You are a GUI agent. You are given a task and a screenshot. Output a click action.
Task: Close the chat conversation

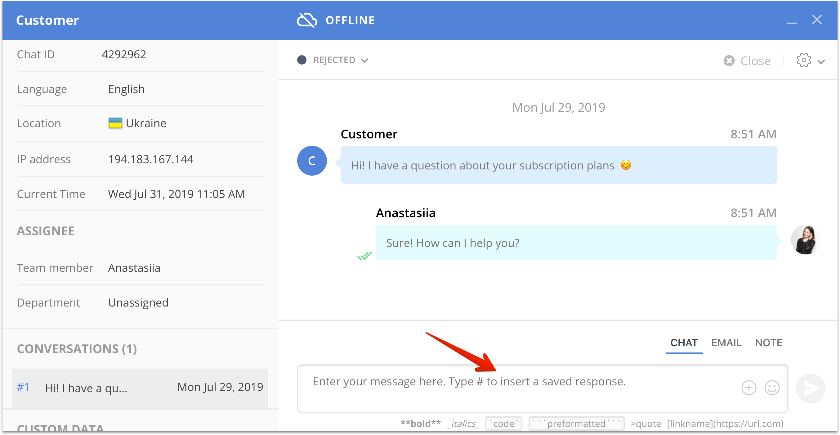(747, 61)
